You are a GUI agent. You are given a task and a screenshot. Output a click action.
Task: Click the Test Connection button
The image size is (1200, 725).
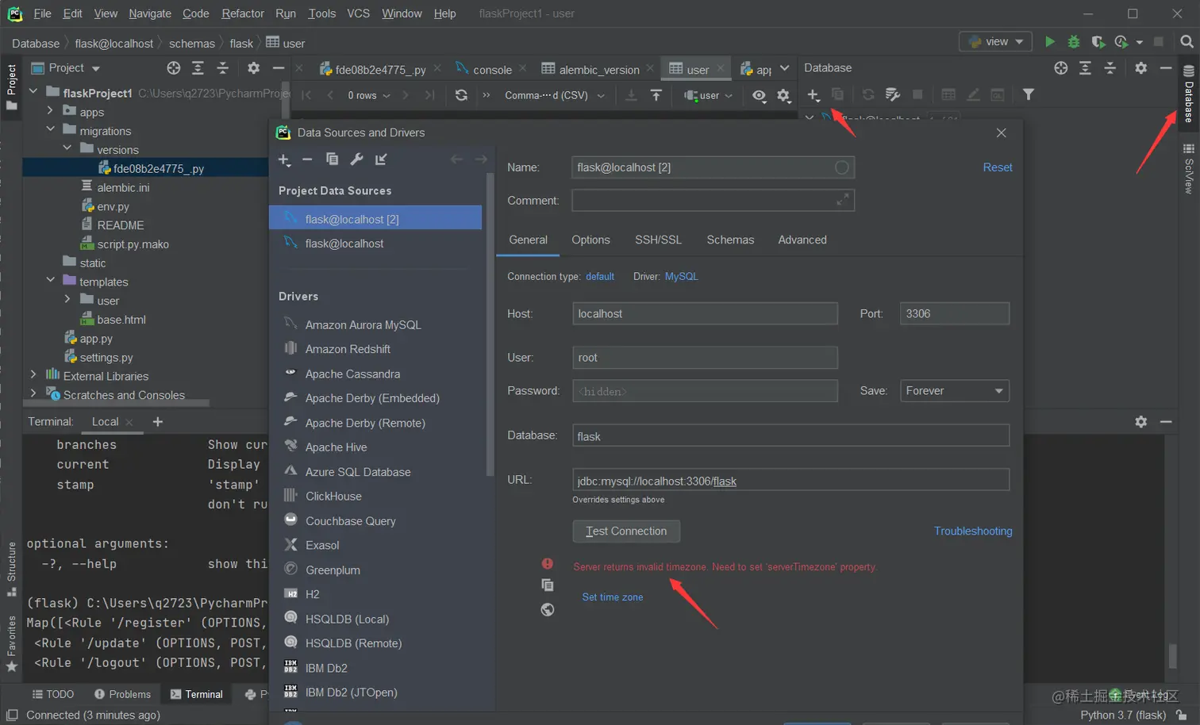(x=626, y=531)
